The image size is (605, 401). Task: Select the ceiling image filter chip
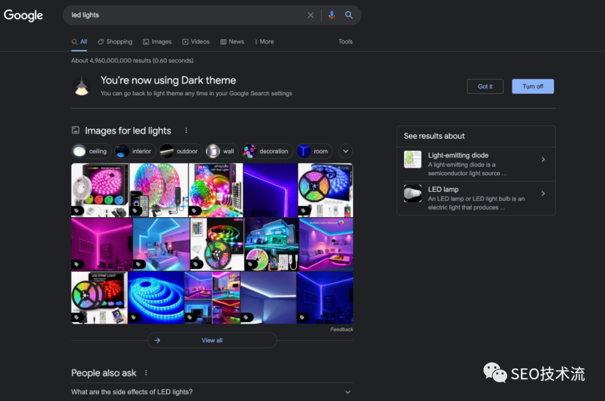[x=90, y=151]
